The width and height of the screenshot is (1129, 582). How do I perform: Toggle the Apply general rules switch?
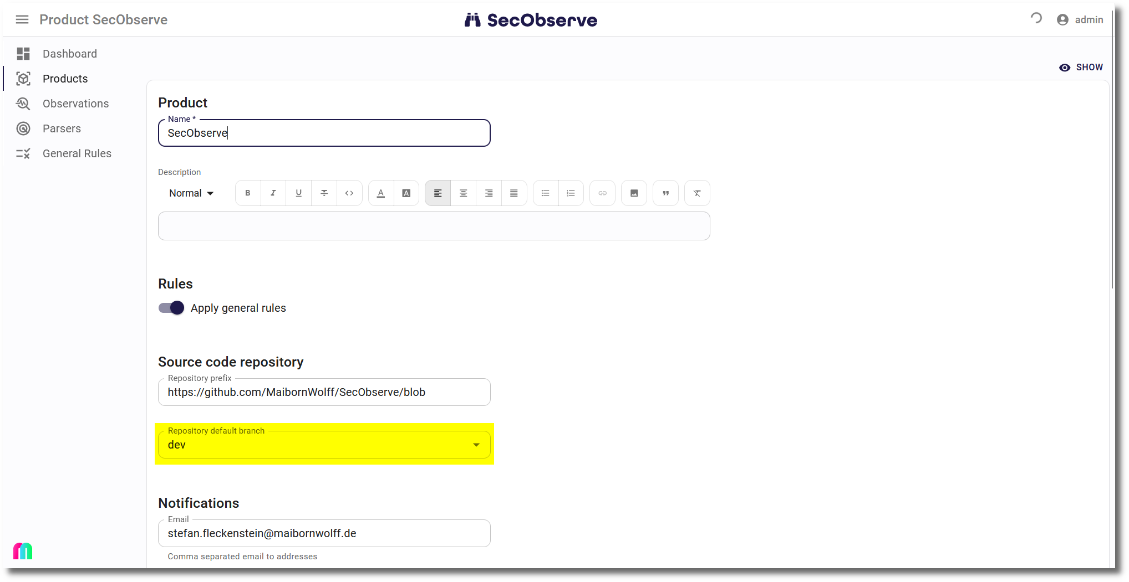coord(171,308)
